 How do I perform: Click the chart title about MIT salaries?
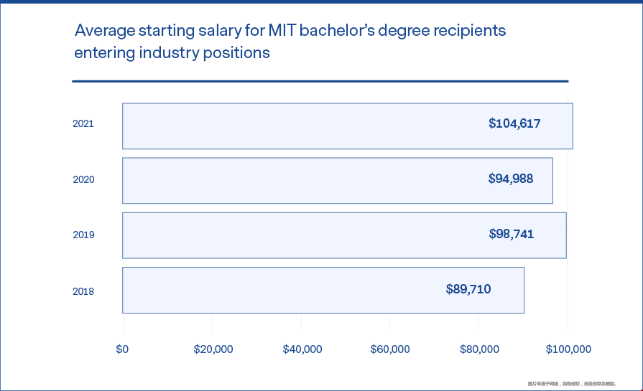click(290, 42)
